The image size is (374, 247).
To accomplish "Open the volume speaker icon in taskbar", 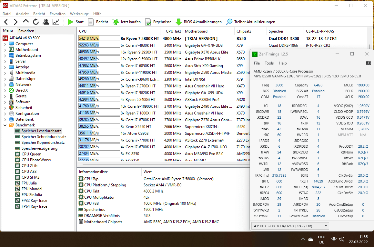I will point(341,239).
